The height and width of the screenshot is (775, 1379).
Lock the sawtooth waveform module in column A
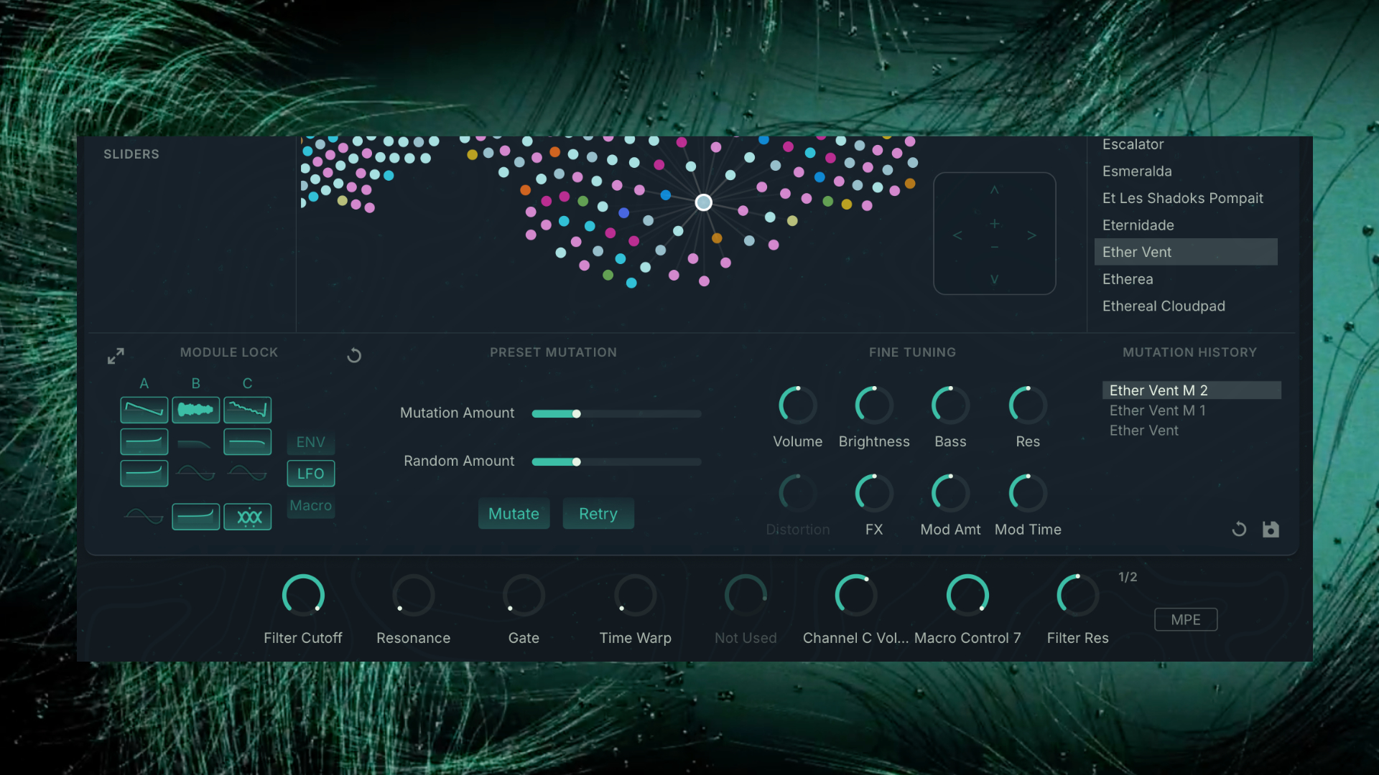click(144, 410)
